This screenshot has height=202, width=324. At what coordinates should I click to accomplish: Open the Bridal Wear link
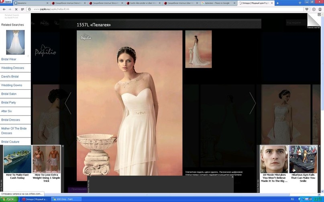coord(9,59)
